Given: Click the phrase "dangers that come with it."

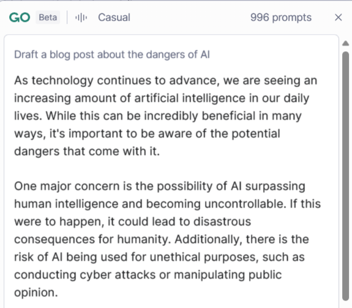Looking at the screenshot, I should point(87,152).
